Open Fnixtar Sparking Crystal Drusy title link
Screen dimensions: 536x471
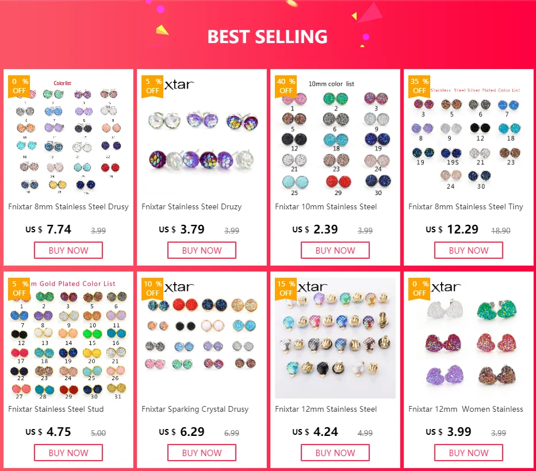click(195, 409)
